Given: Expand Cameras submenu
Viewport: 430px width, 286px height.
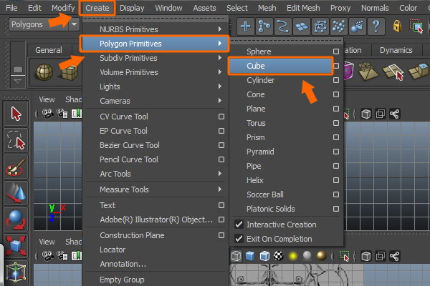Looking at the screenshot, I should (x=156, y=101).
